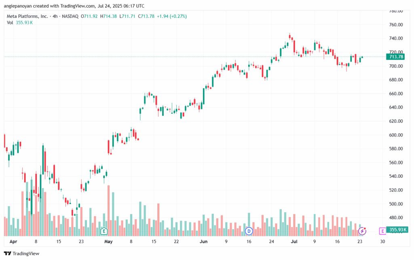Click the highest candle near 740 peak
The width and height of the screenshot is (414, 260).
(x=289, y=36)
